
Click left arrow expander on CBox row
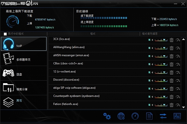point(152,64)
